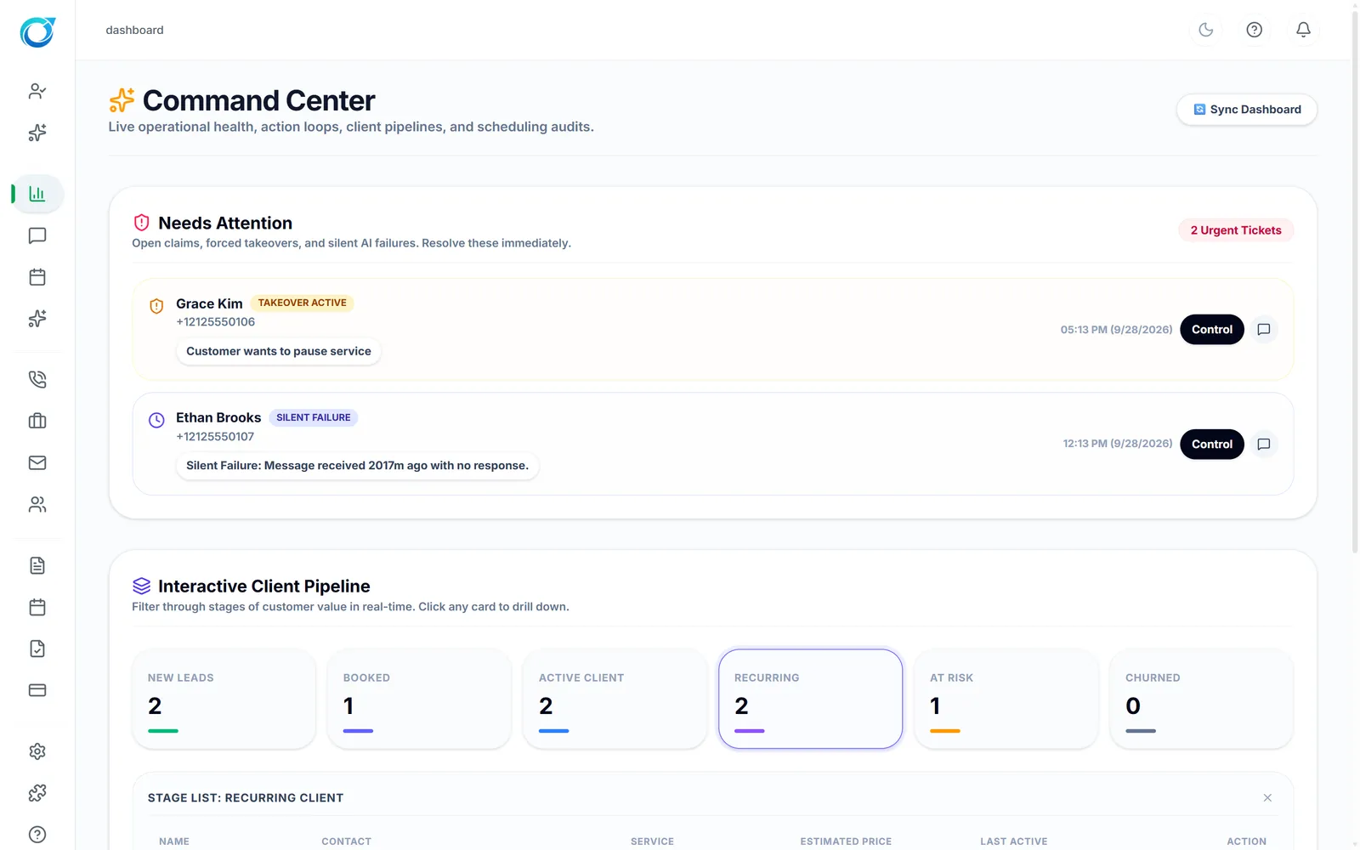Click the 12:13 PM timestamp
The image size is (1360, 850).
coord(1118,444)
